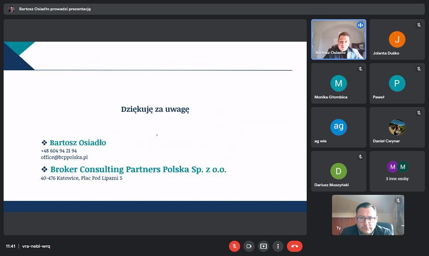429x256 pixels.
Task: Click muted mic icon on Jolanta Duśko's tile
Action: point(419,25)
